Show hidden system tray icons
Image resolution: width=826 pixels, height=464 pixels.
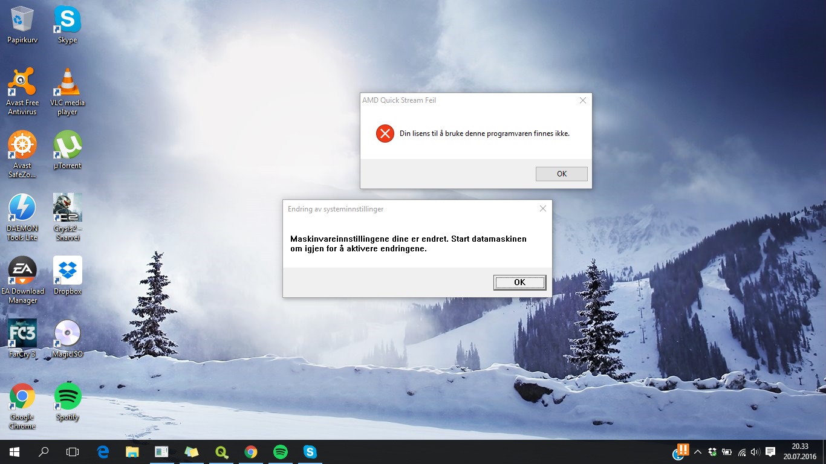tap(697, 452)
